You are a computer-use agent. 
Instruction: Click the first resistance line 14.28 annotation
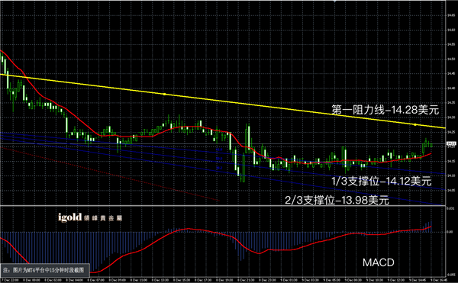[x=385, y=110]
